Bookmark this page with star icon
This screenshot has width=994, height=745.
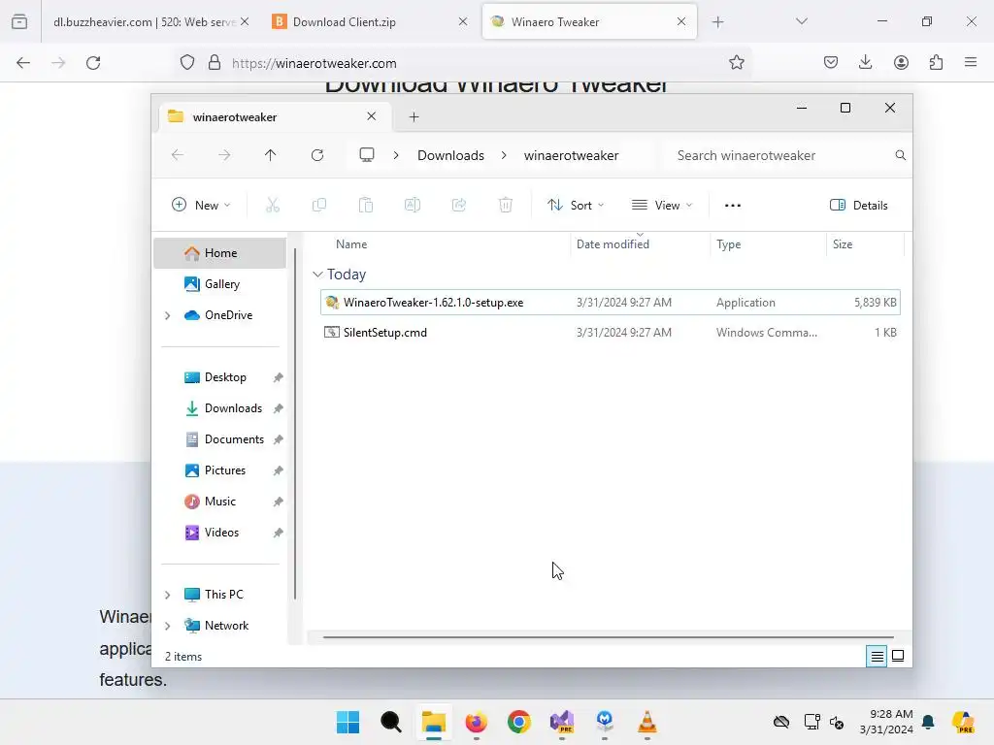pos(736,63)
